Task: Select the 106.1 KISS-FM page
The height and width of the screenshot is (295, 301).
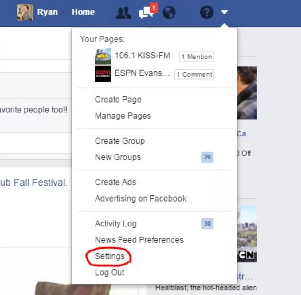Action: pyautogui.click(x=142, y=56)
